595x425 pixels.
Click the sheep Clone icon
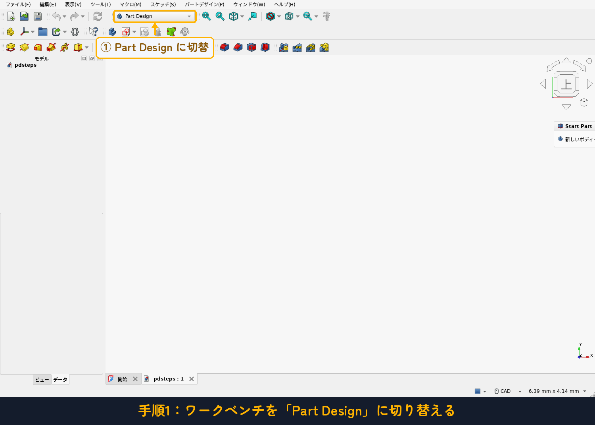[x=185, y=32]
